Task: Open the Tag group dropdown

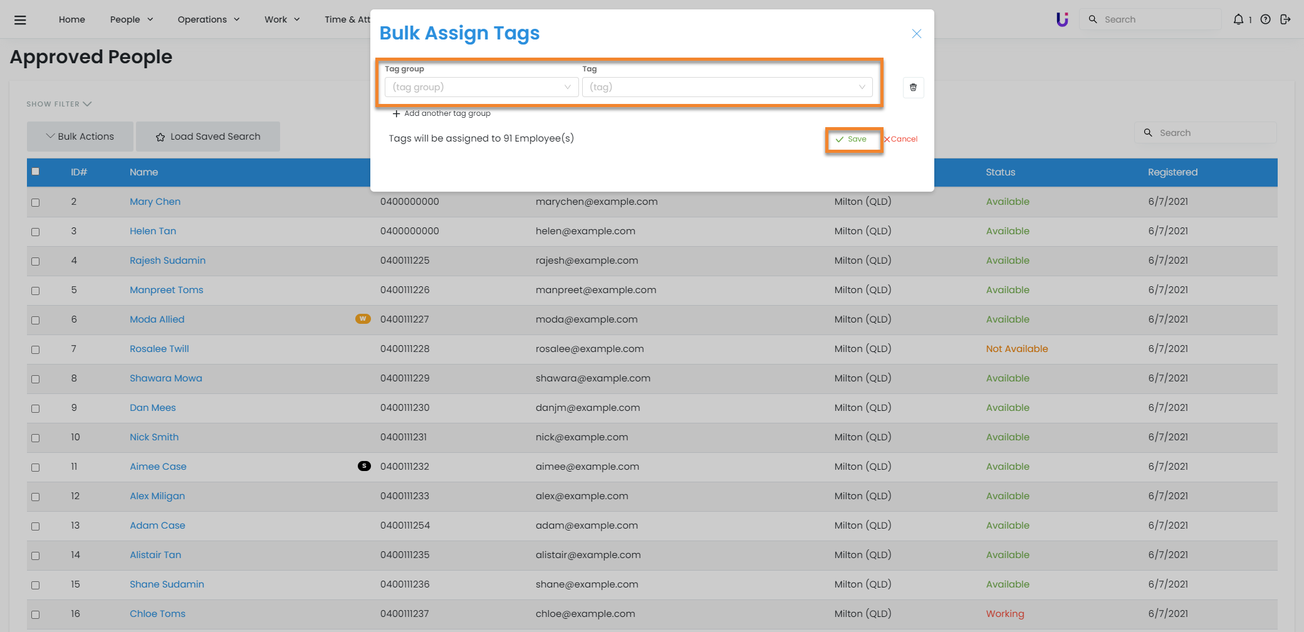Action: [x=481, y=87]
